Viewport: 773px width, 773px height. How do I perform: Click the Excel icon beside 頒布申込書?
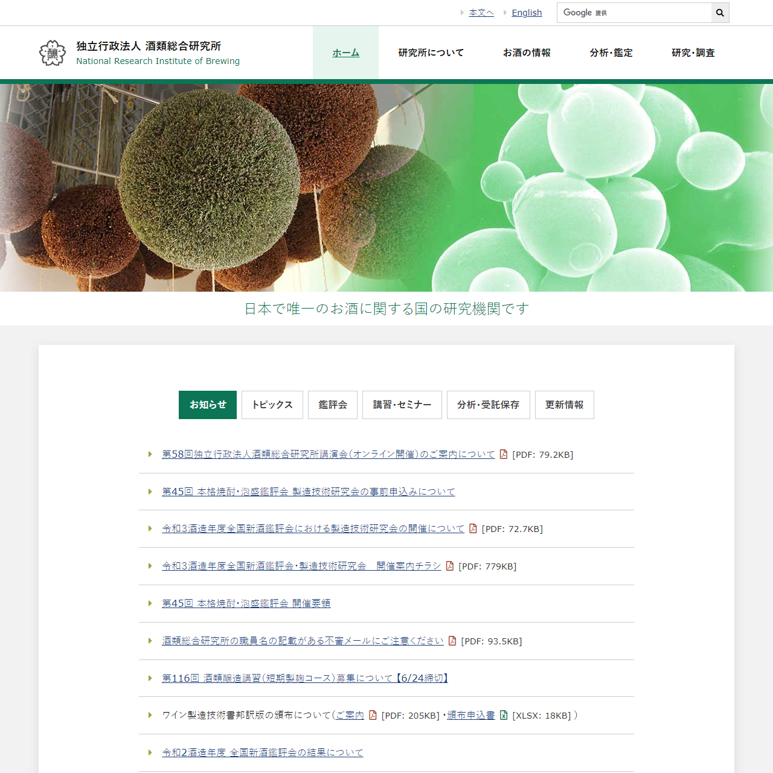504,715
